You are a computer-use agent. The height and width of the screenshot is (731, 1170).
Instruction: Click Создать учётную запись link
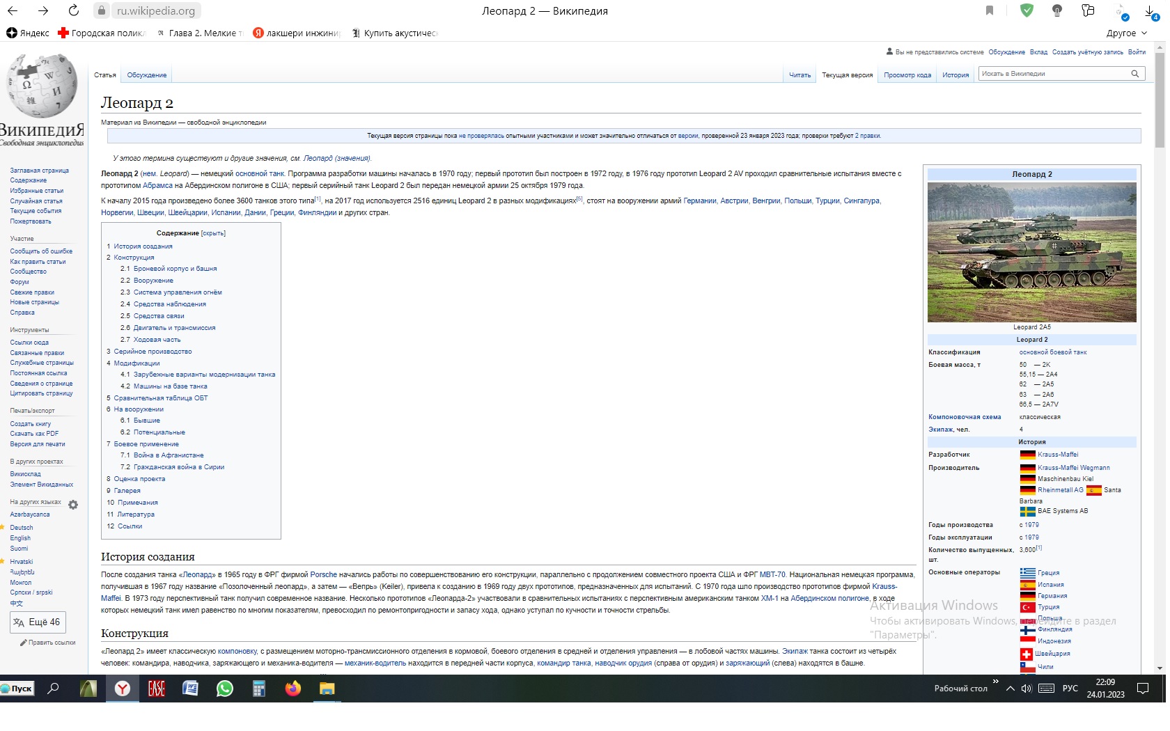1087,52
